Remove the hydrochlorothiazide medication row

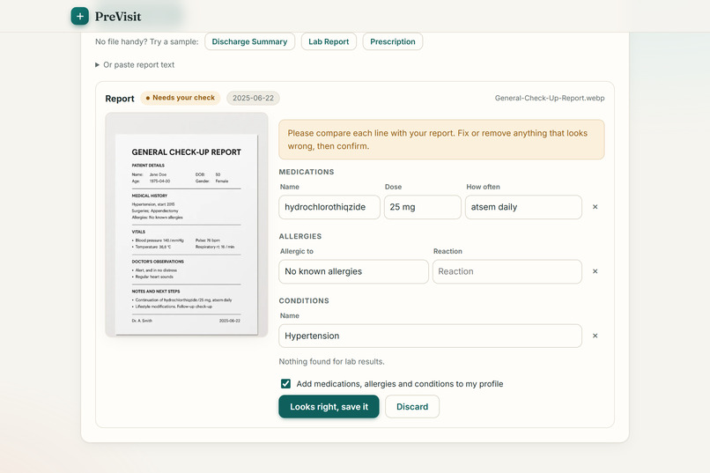595,207
